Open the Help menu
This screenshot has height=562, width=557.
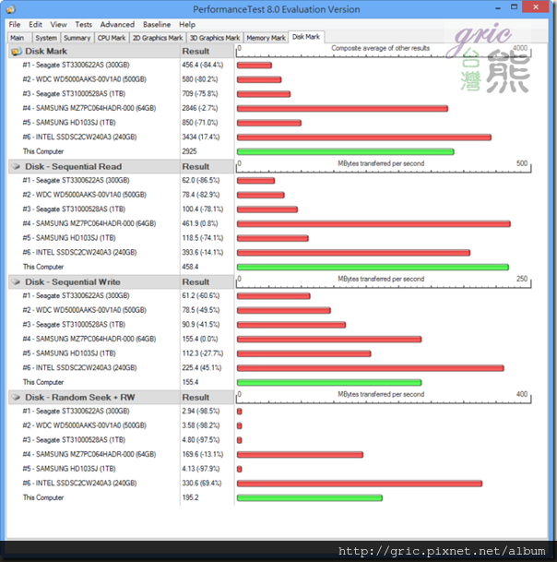click(x=187, y=24)
